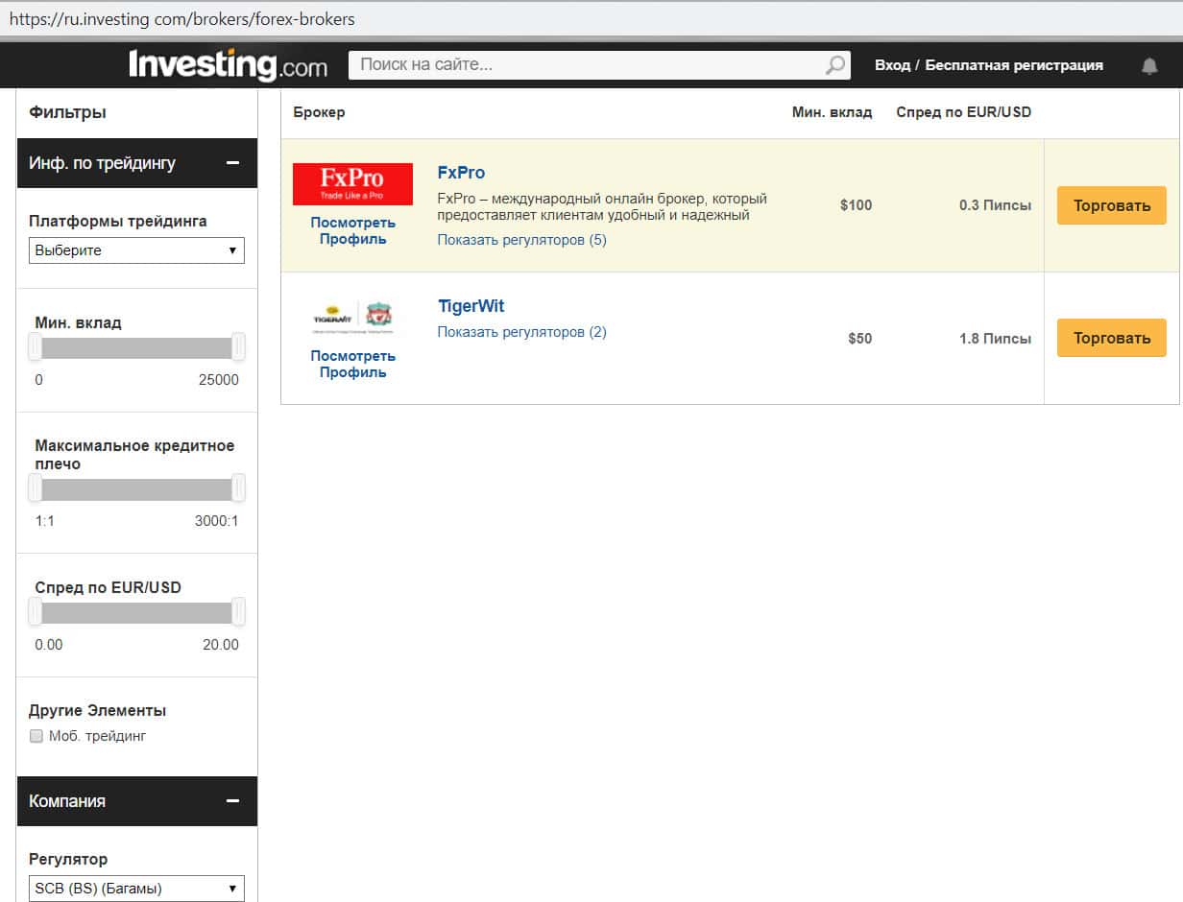Click the Другие Элементы heading
Viewport: 1183px width, 902px height.
pyautogui.click(x=97, y=711)
